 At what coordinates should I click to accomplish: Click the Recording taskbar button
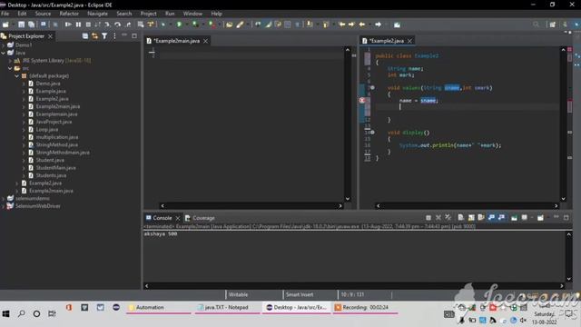pos(365,307)
